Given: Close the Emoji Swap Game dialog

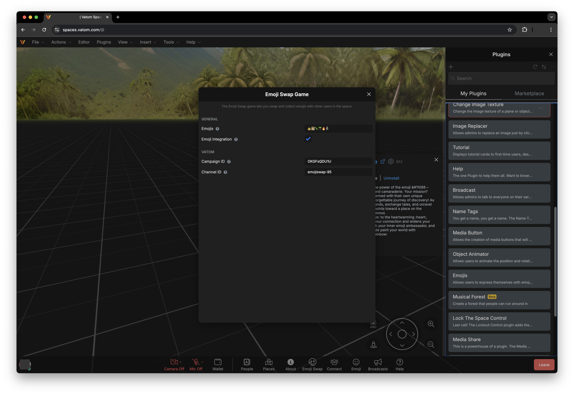Looking at the screenshot, I should click(x=369, y=94).
